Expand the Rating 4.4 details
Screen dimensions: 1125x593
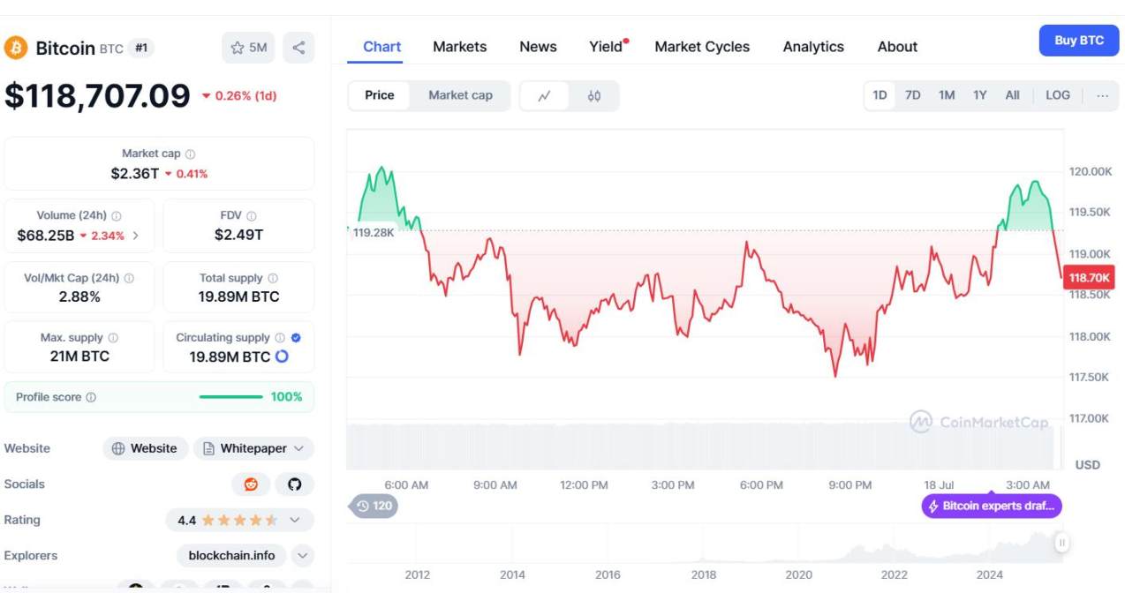[295, 520]
